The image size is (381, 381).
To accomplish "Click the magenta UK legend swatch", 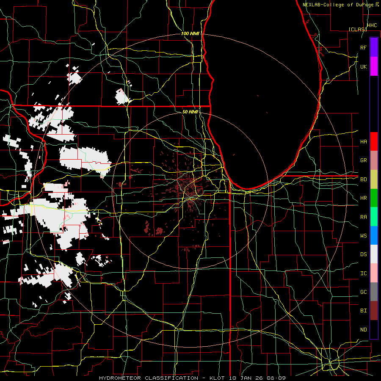I will pyautogui.click(x=374, y=66).
